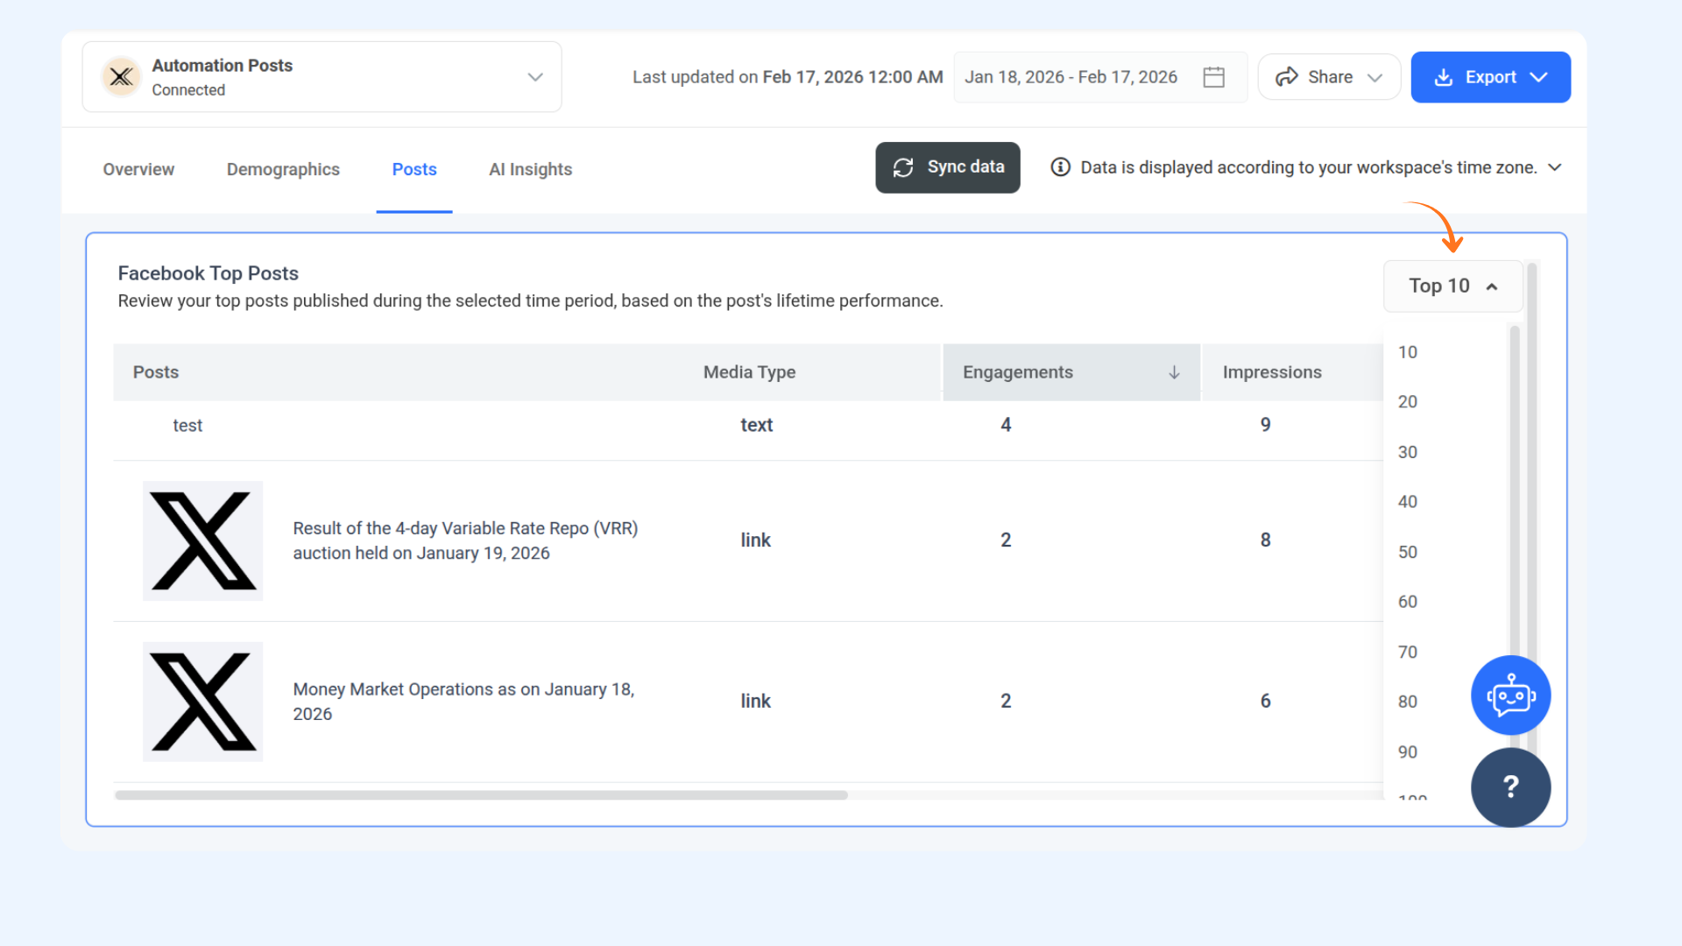Click the info icon beside time zone notice
The height and width of the screenshot is (946, 1682).
1060,167
